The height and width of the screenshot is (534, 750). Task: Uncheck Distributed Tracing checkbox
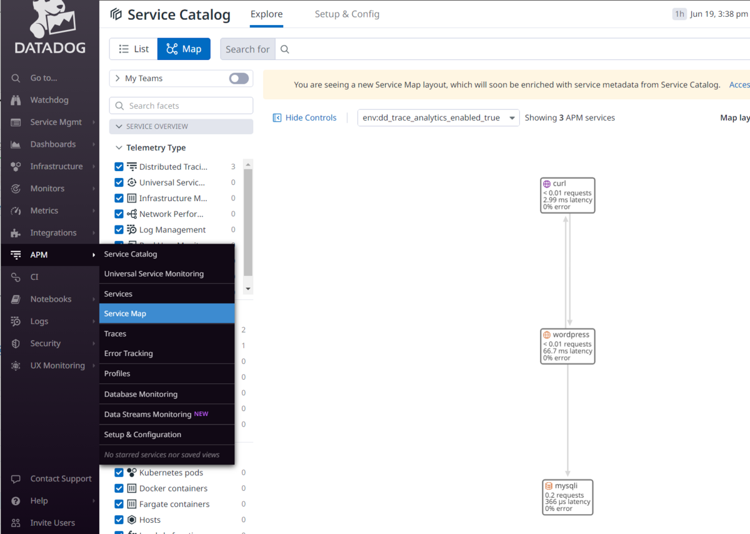point(119,167)
